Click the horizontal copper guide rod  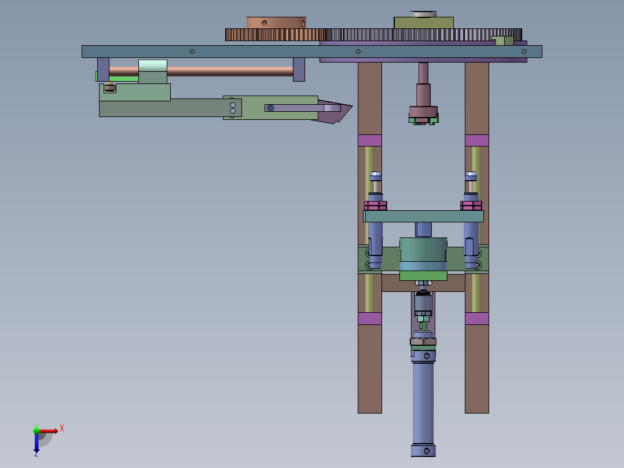click(x=230, y=72)
